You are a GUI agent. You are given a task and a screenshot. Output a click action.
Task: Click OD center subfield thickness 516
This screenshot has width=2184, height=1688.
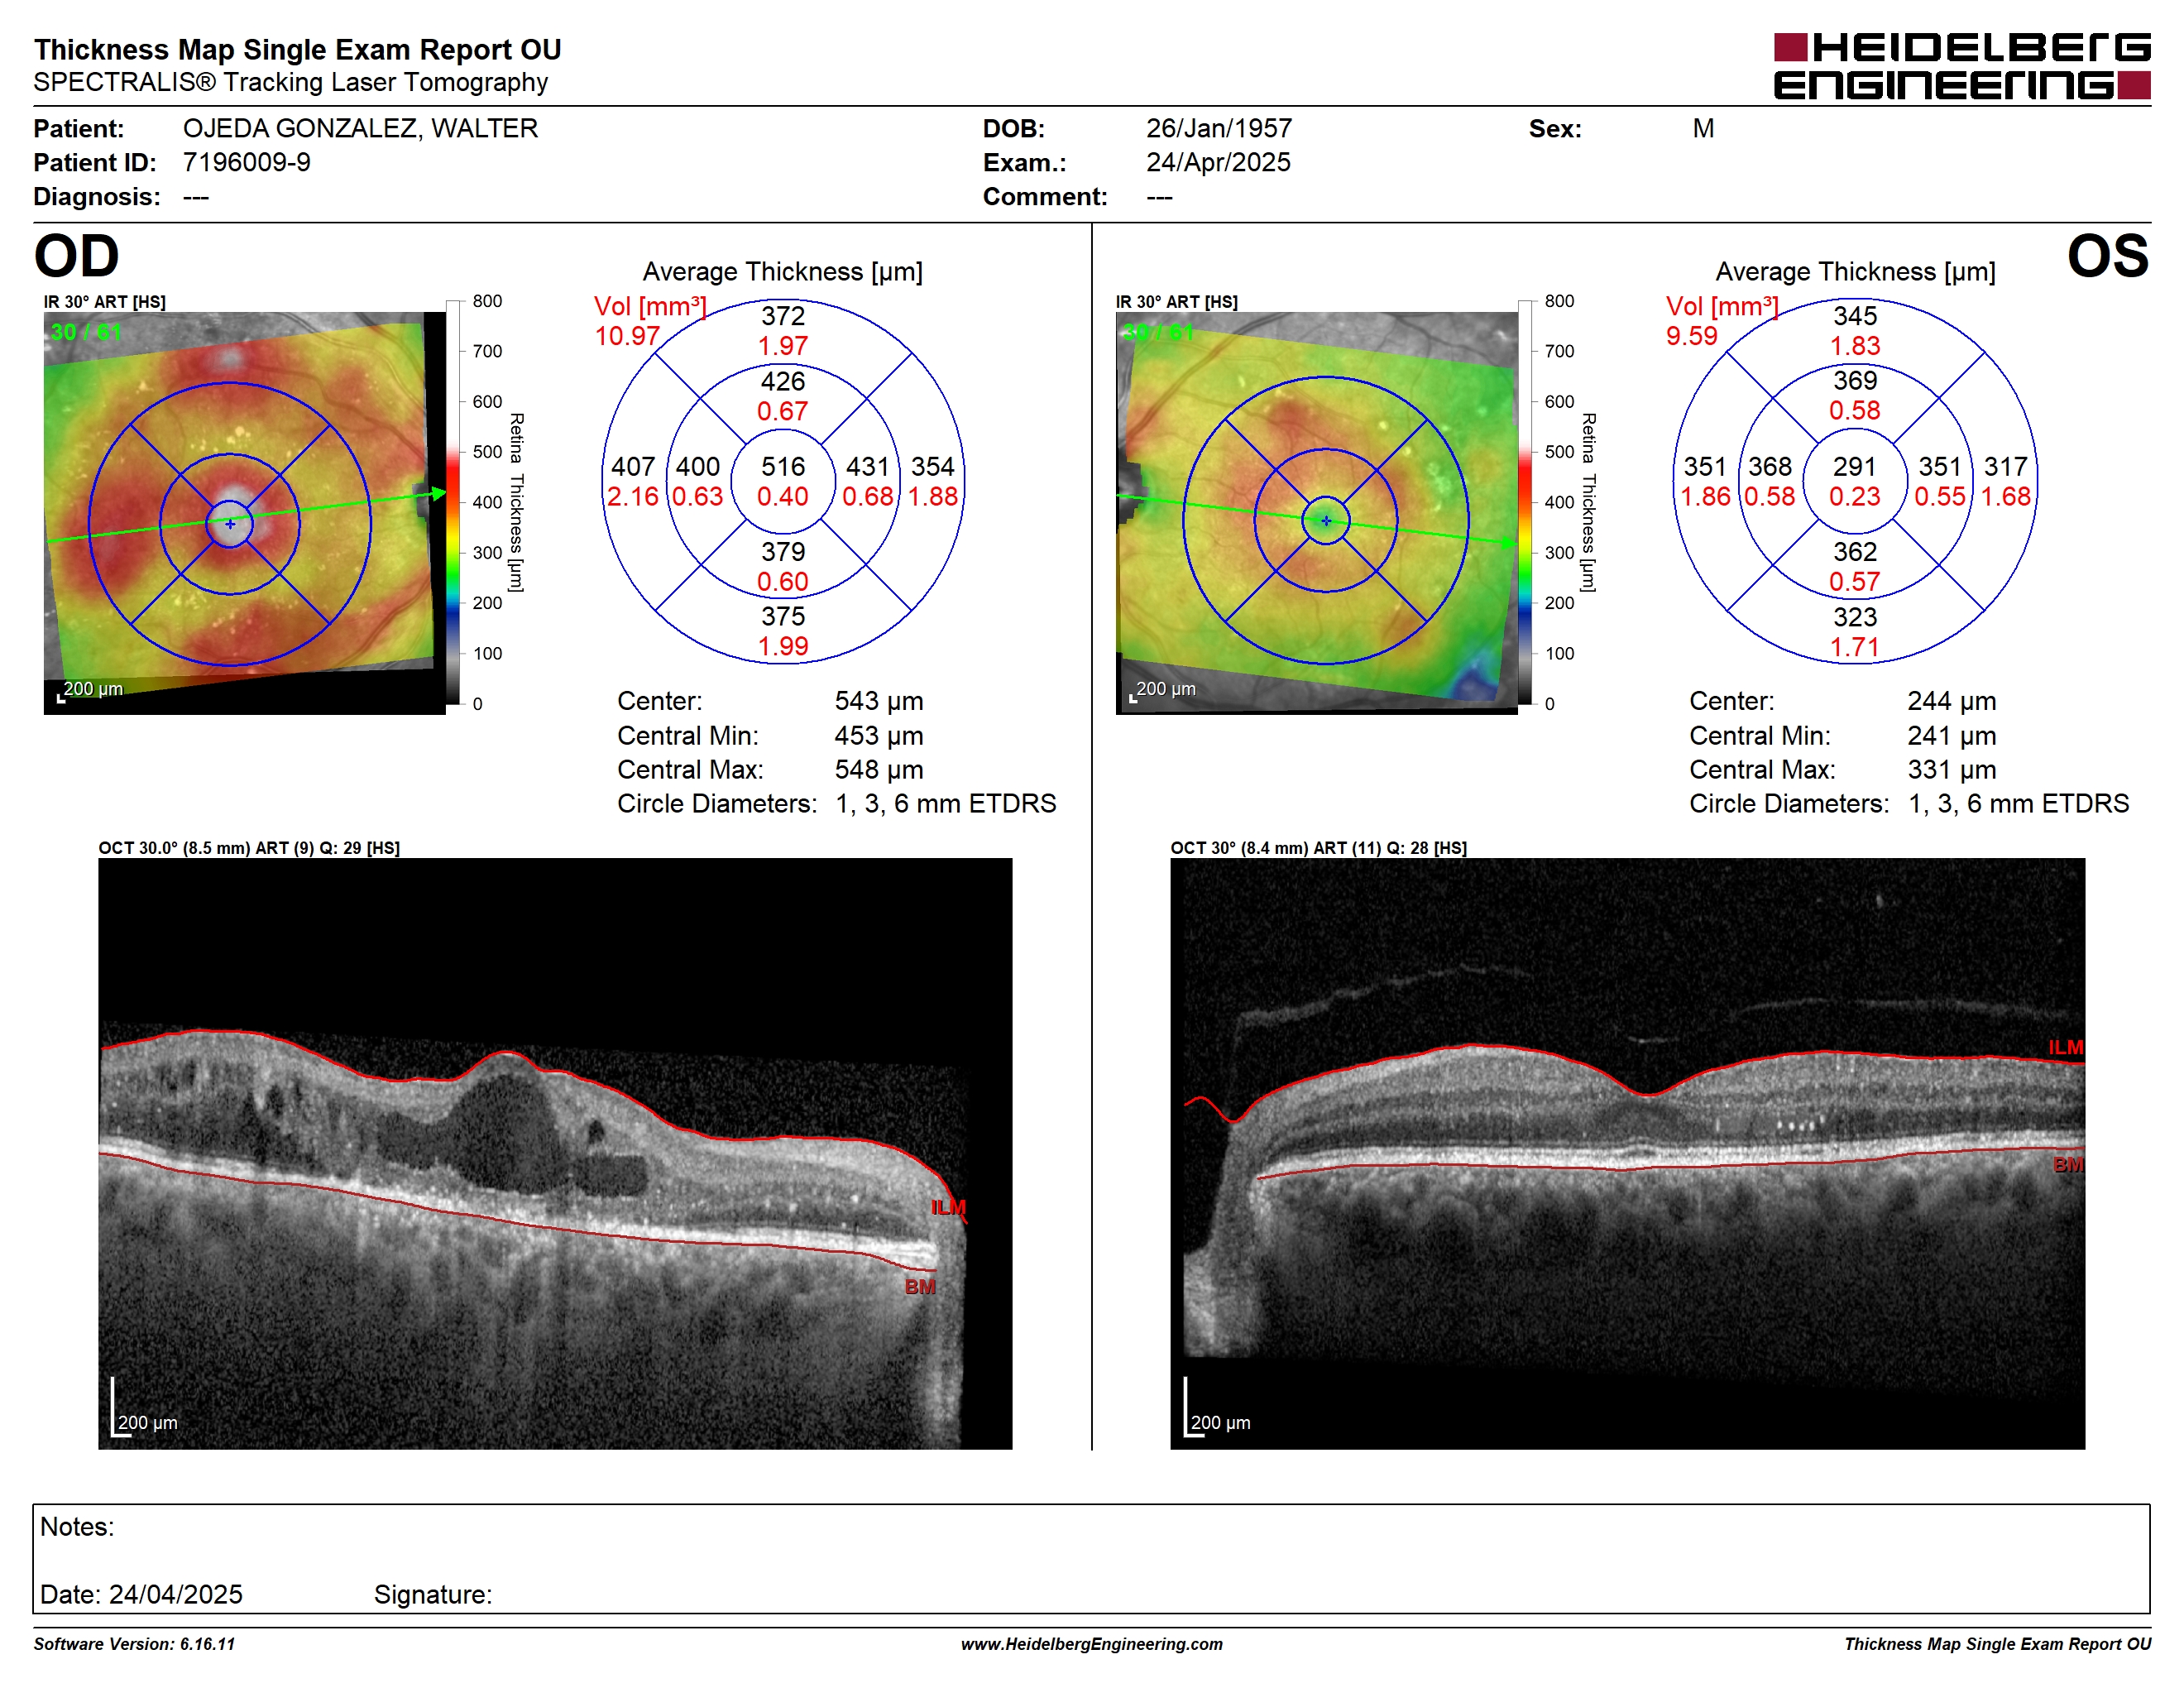782,466
